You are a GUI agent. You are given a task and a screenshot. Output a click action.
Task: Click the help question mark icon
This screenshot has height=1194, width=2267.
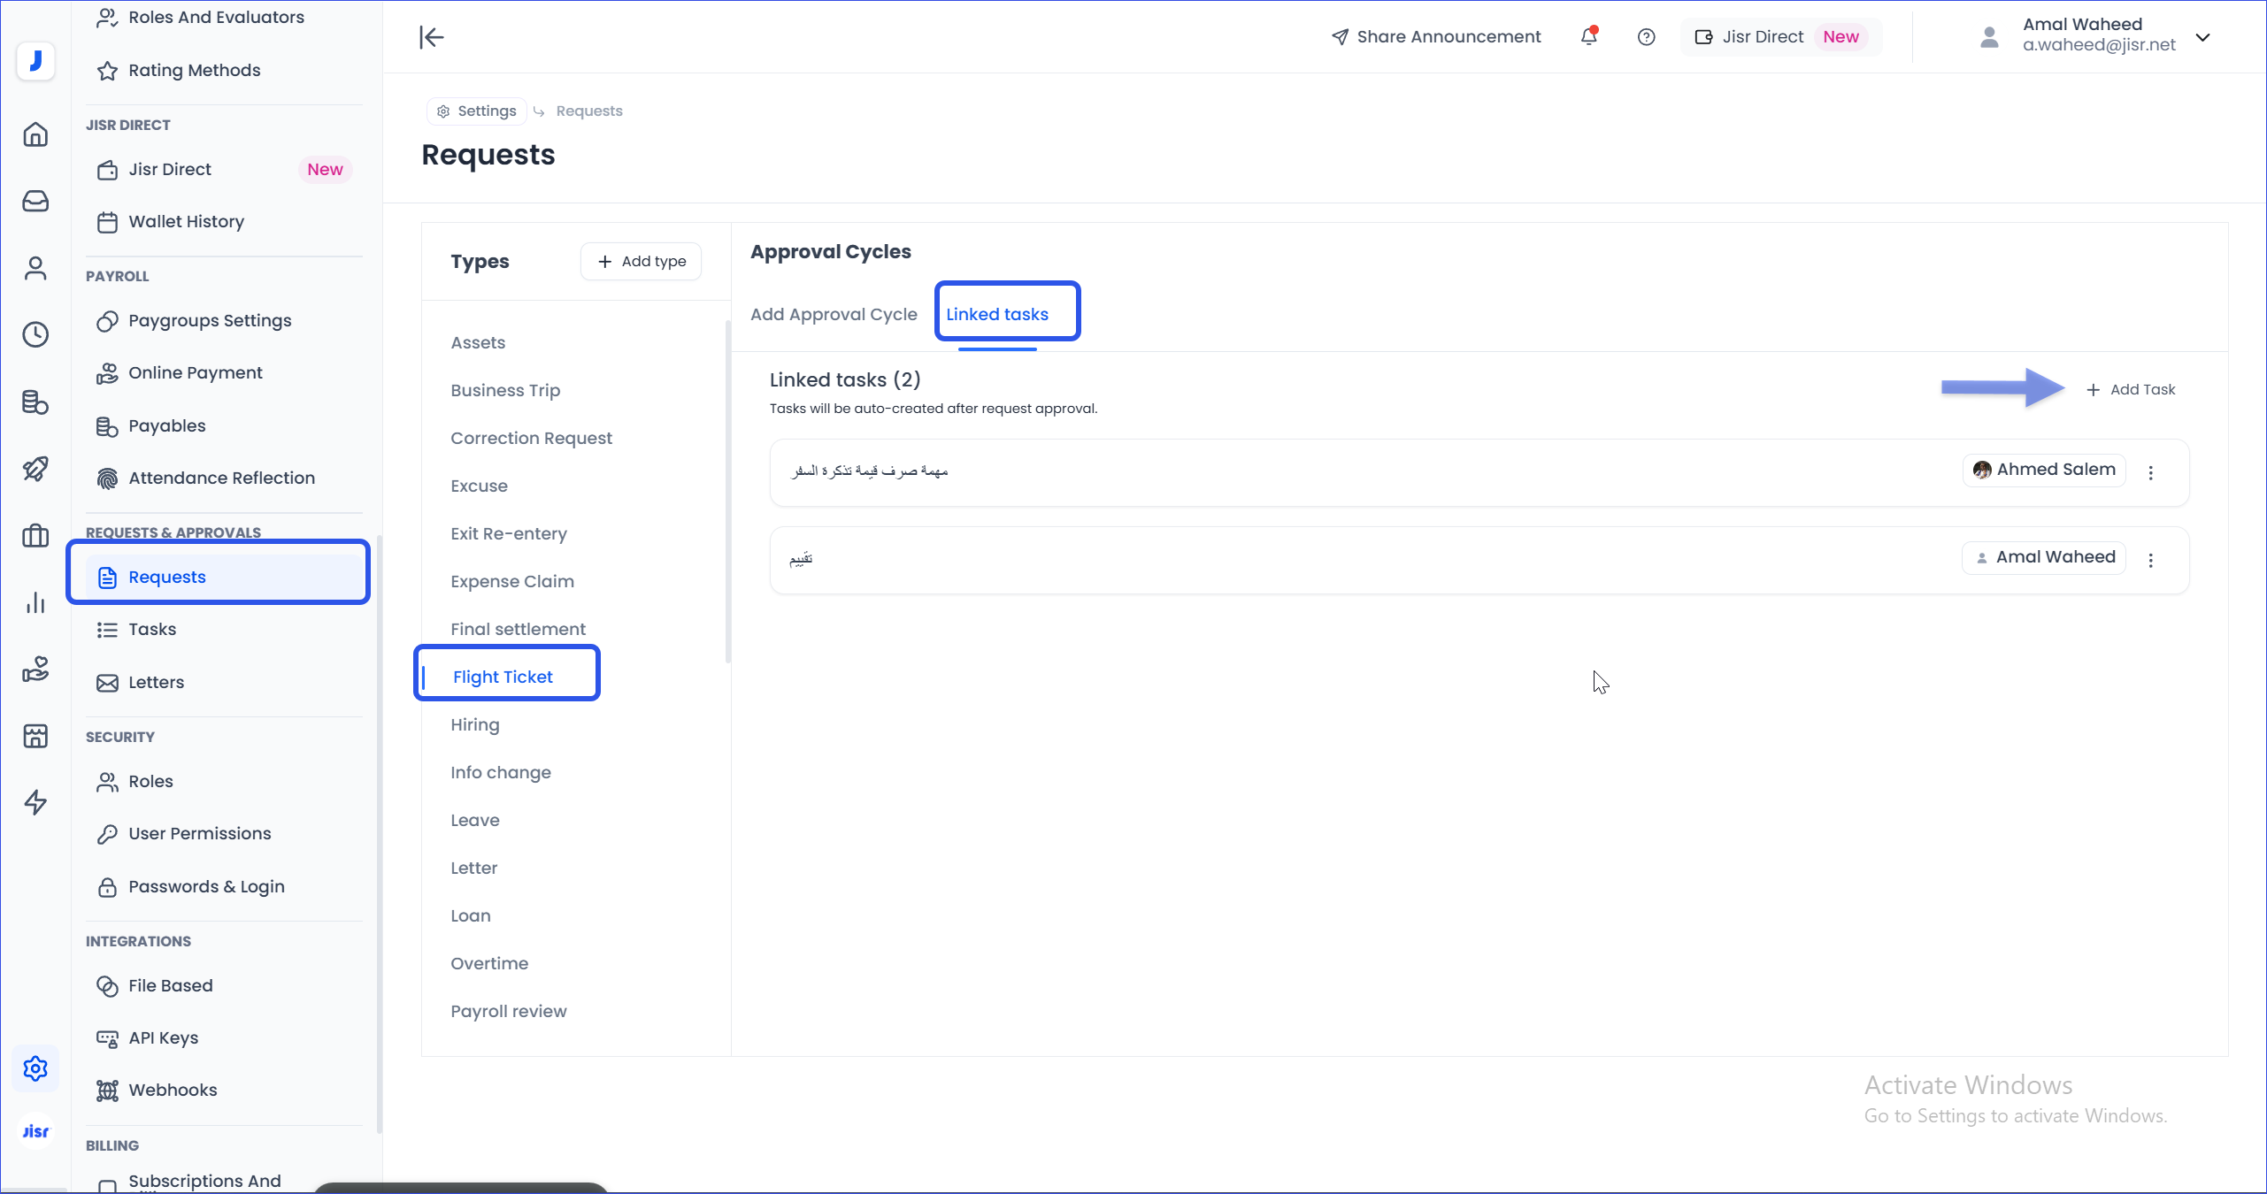pos(1646,37)
